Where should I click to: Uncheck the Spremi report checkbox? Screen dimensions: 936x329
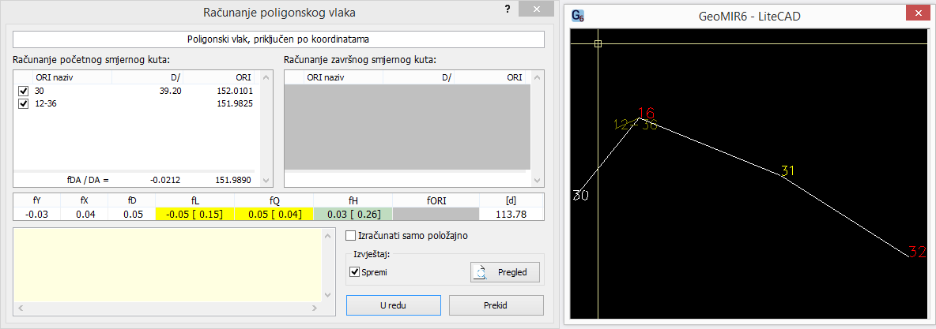[x=354, y=272]
